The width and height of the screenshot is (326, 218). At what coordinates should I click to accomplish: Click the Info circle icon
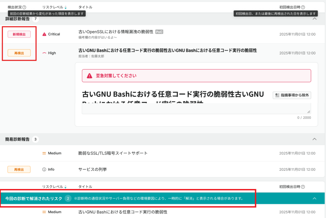[x=44, y=169]
